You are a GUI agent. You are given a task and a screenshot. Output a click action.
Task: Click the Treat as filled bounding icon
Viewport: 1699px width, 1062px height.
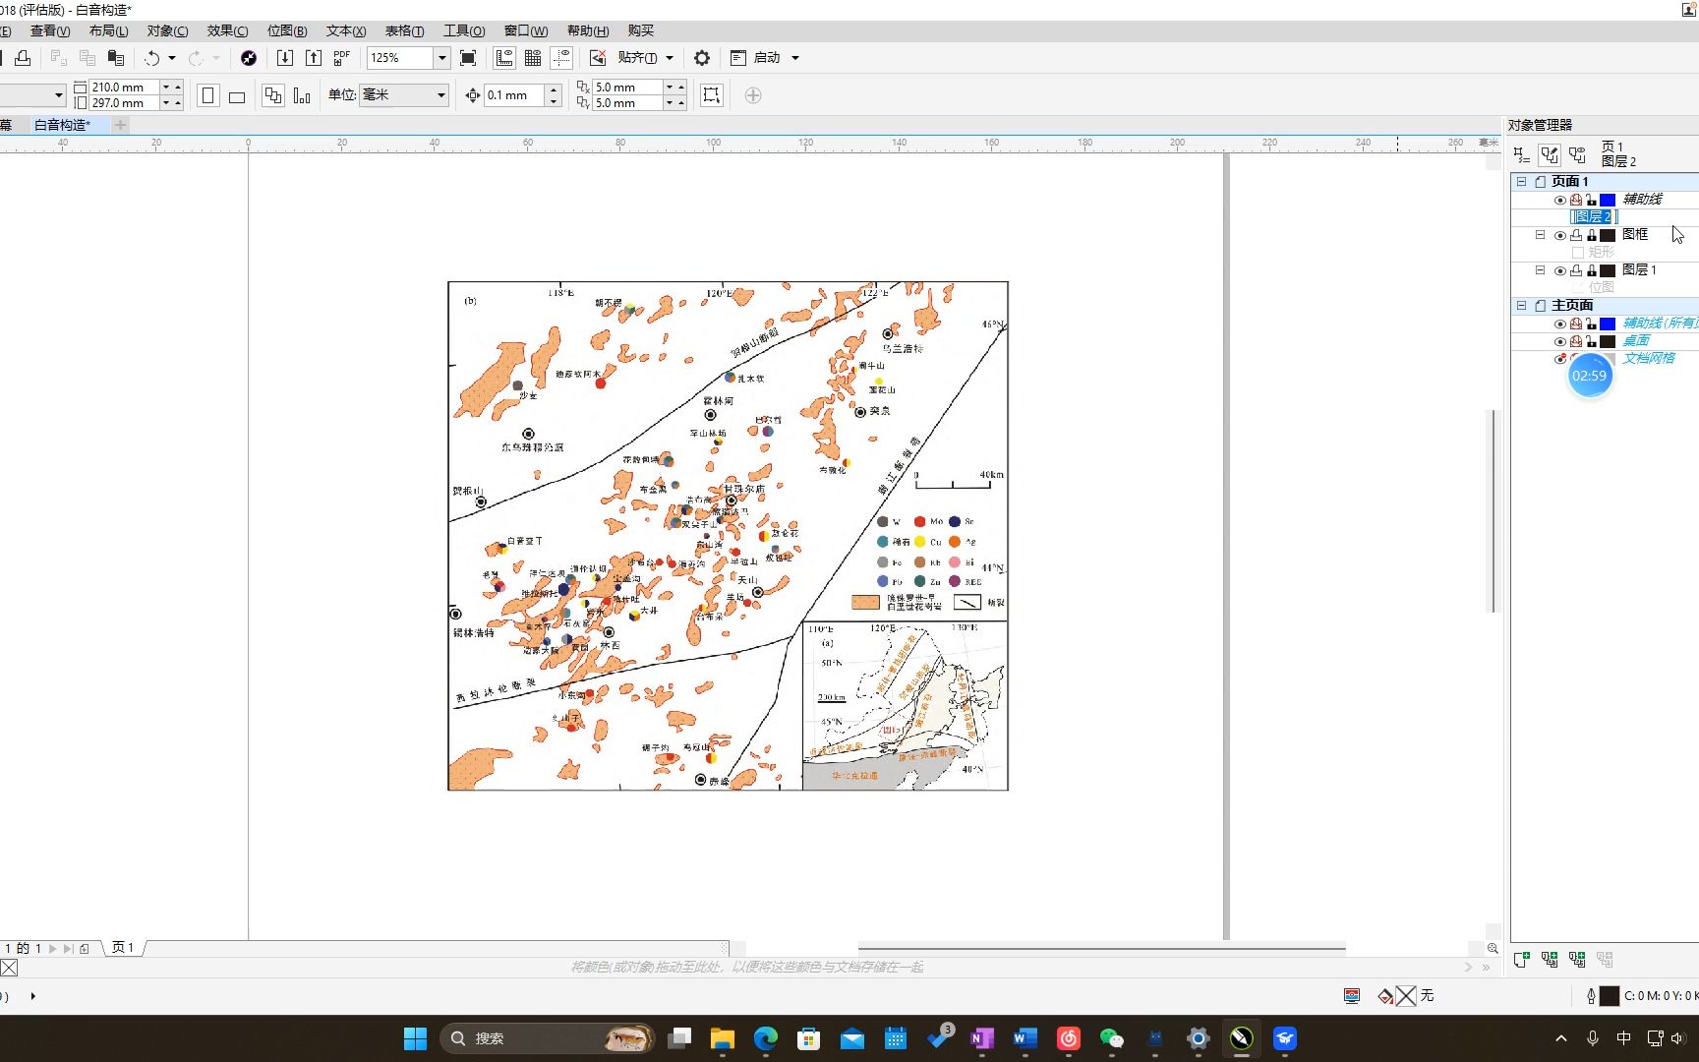[x=711, y=95]
